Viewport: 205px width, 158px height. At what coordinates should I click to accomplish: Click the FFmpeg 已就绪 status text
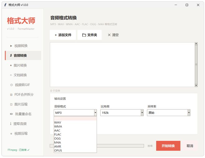(x=18, y=150)
